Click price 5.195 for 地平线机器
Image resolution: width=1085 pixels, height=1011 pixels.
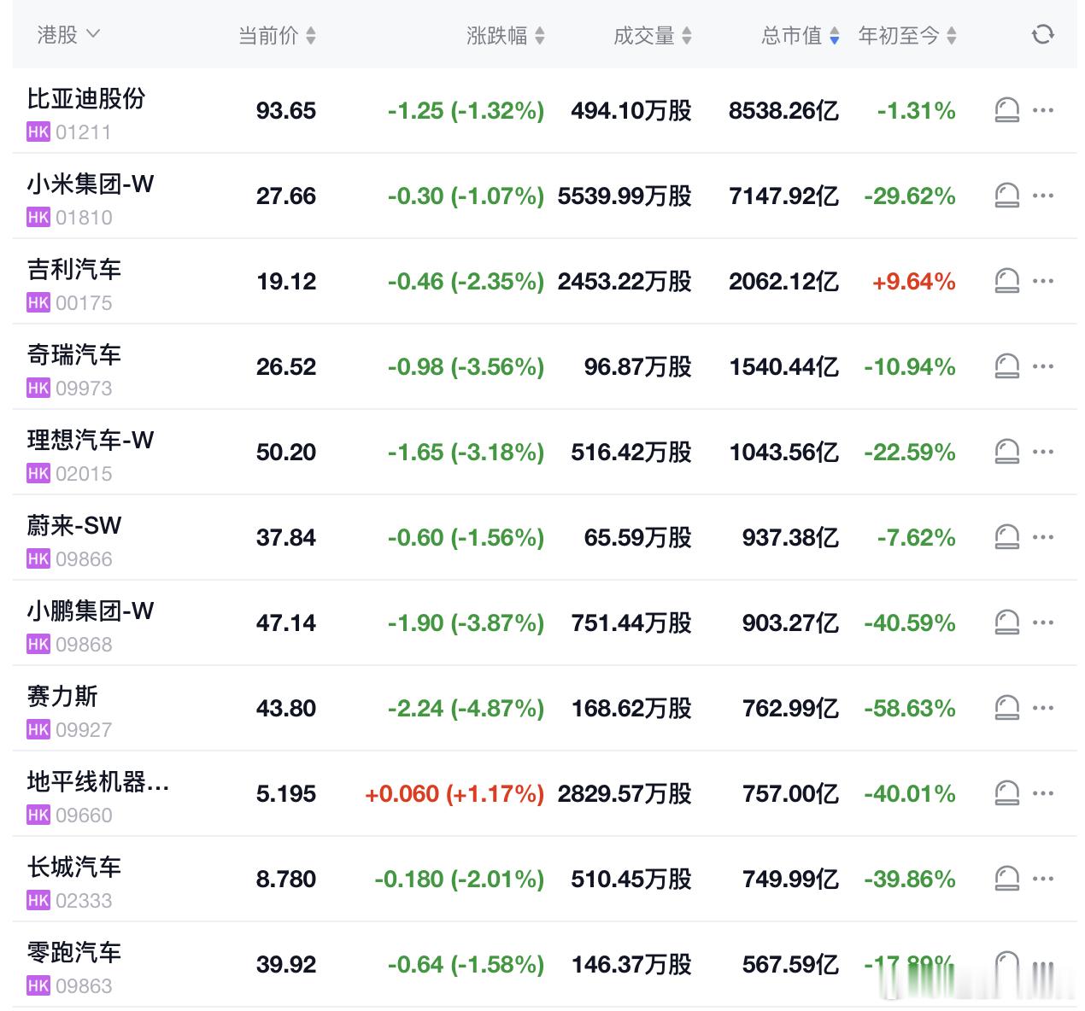tap(286, 794)
